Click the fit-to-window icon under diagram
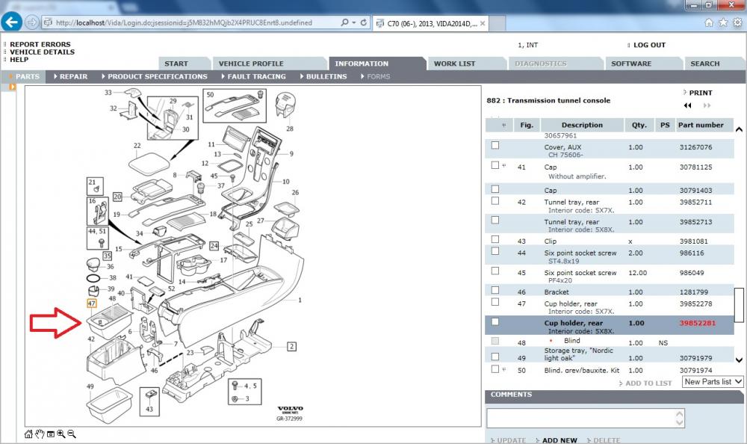747x444 pixels. tap(49, 434)
